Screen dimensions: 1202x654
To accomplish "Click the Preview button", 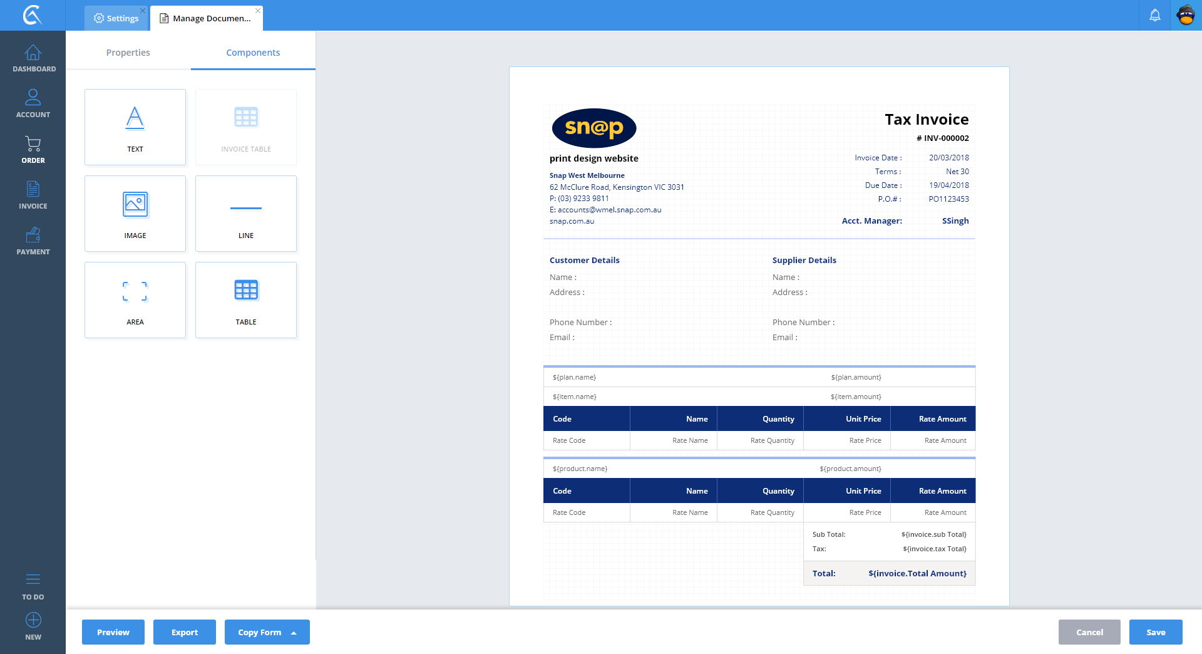I will [113, 632].
